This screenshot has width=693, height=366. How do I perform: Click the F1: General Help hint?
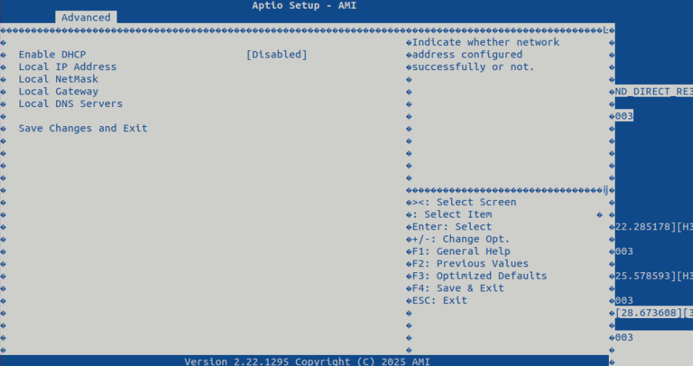click(461, 252)
